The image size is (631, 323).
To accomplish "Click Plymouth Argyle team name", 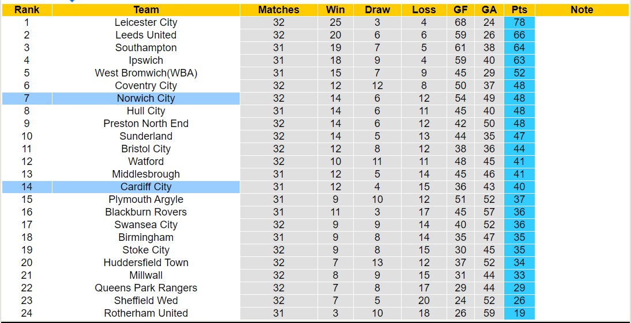I will pyautogui.click(x=146, y=199).
